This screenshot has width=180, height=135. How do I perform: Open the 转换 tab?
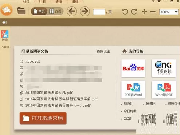click(x=59, y=1)
